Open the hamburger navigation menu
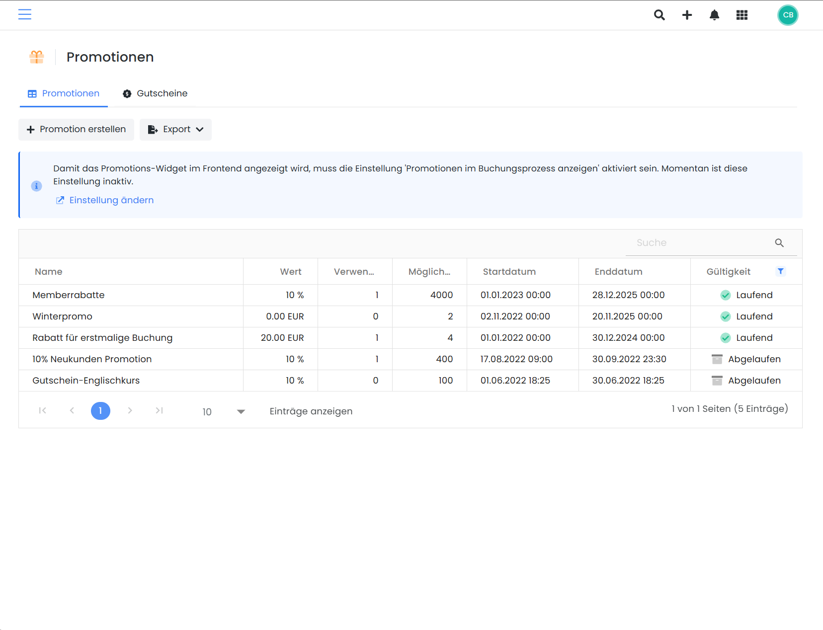823x630 pixels. (25, 14)
